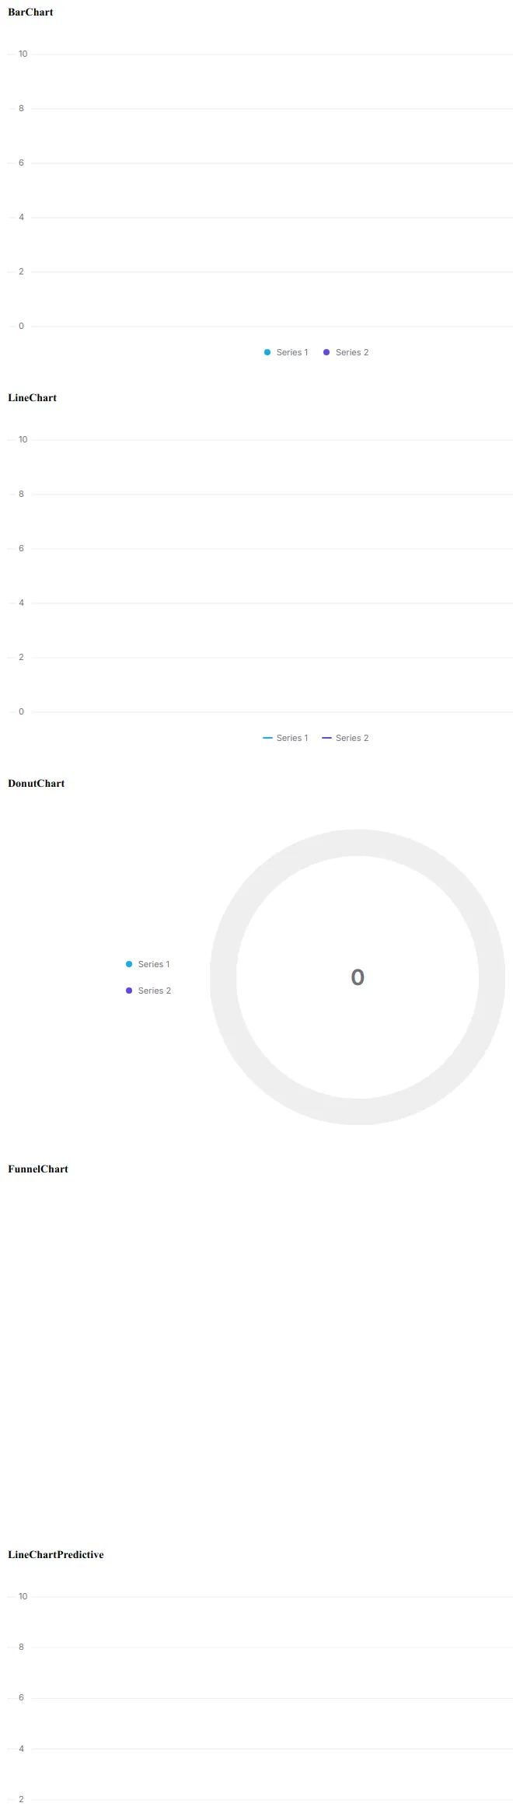Click the blue Series 1 line marker in LineChart
The width and height of the screenshot is (513, 1810).
tap(268, 738)
